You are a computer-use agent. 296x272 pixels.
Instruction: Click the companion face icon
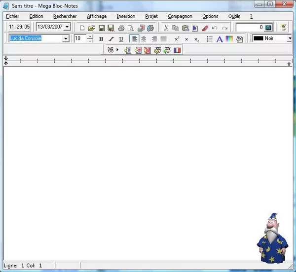pyautogui.click(x=111, y=50)
